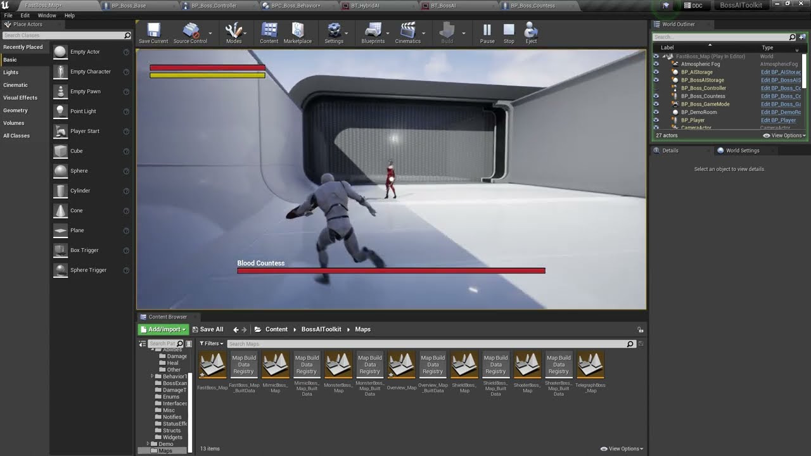Open the Marketplace toolbar icon
The image size is (811, 456).
(298, 33)
